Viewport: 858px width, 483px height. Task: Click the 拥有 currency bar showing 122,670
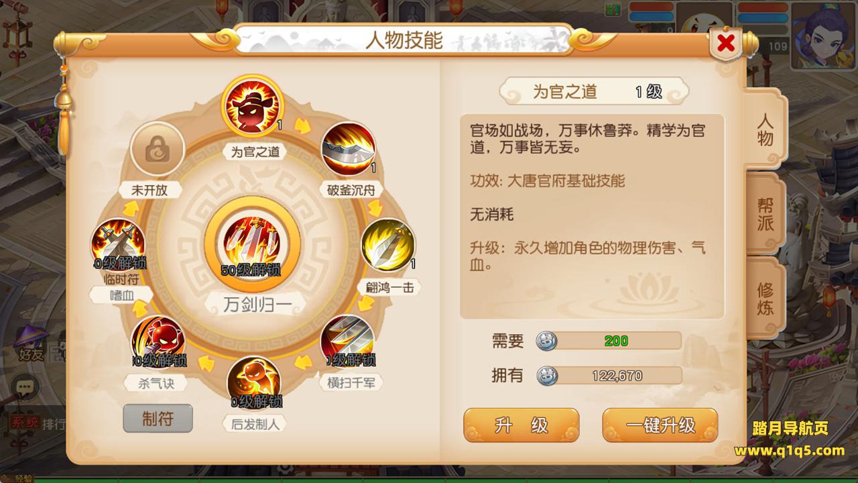click(x=609, y=376)
